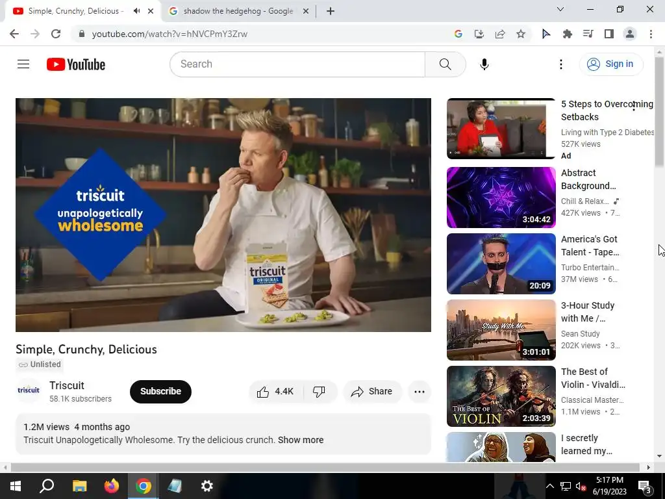Close the YouTube video tab
The width and height of the screenshot is (665, 499).
click(x=151, y=11)
